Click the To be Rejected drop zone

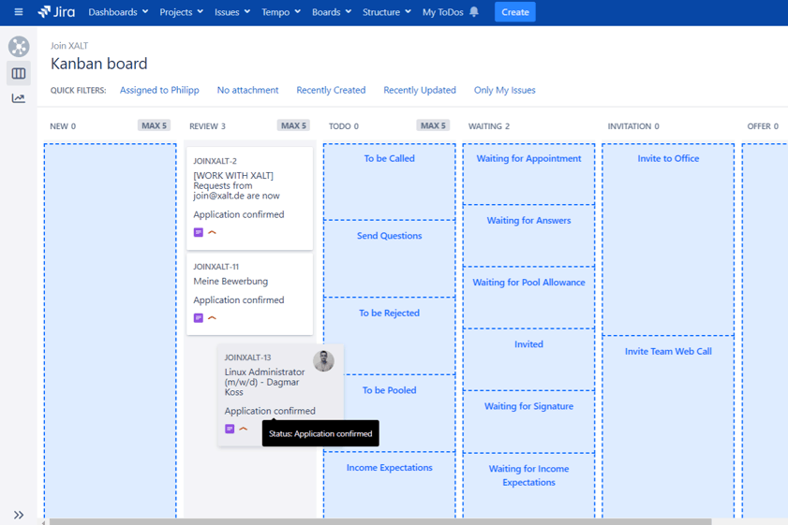390,336
